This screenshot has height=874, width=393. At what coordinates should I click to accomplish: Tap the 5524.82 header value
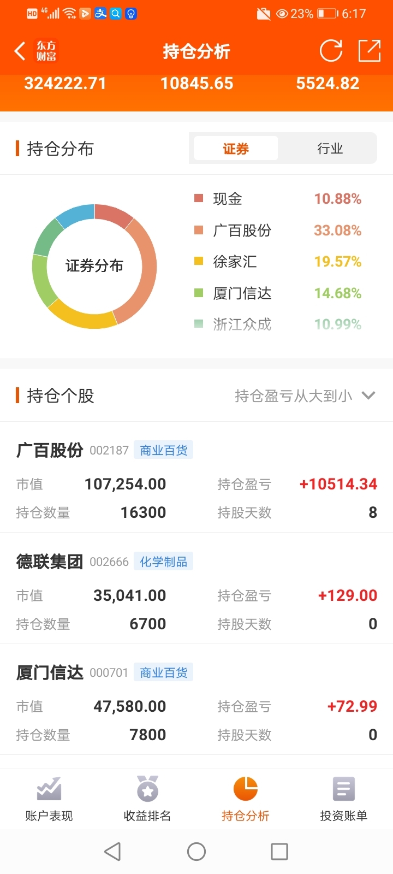[327, 83]
